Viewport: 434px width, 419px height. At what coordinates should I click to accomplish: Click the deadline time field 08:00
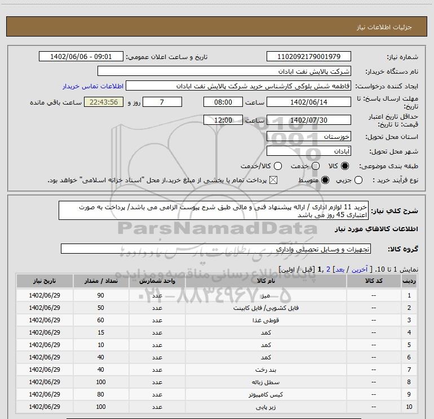pos(223,102)
